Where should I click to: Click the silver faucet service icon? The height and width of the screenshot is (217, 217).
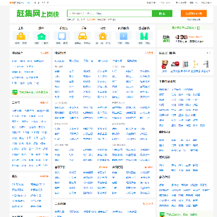point(206,64)
